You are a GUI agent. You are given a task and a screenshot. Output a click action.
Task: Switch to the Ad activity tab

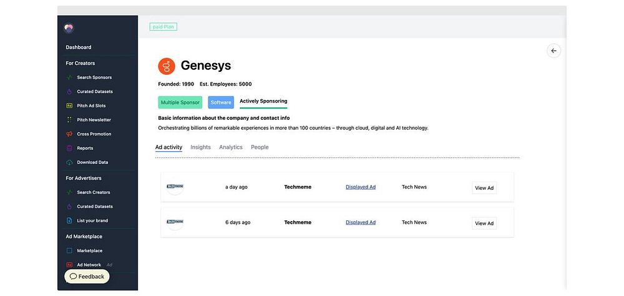click(168, 147)
